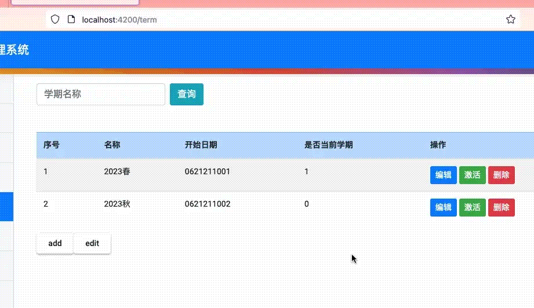Click 编辑 button for 2023秋 row
Viewport: 534px width, 308px height.
pyautogui.click(x=444, y=207)
